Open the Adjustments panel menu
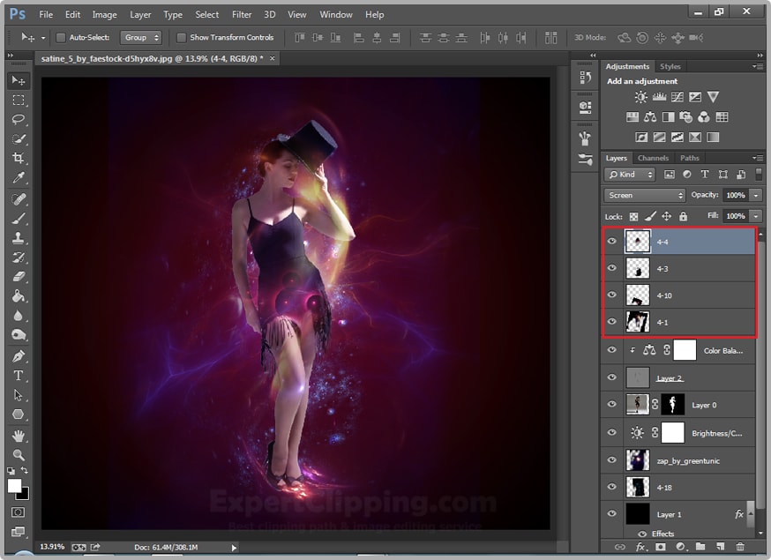 pyautogui.click(x=756, y=66)
